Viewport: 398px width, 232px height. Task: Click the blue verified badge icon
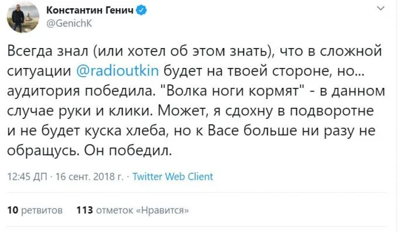(142, 11)
